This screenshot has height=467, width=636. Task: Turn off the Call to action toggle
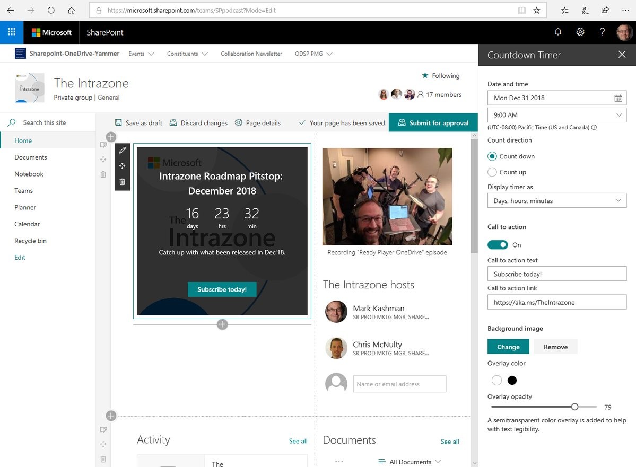(x=498, y=245)
